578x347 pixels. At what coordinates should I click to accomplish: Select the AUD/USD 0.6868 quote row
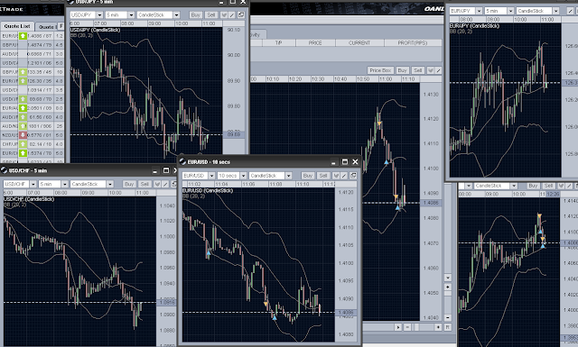33,54
